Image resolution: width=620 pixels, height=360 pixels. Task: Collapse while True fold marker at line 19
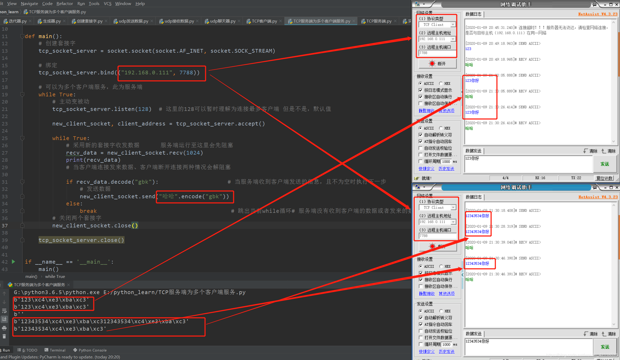22,94
